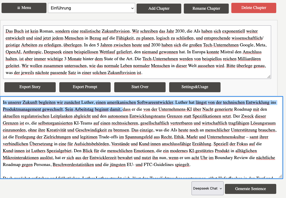286x198 pixels.
Task: Open Settings&Usage
Action: 195,87
